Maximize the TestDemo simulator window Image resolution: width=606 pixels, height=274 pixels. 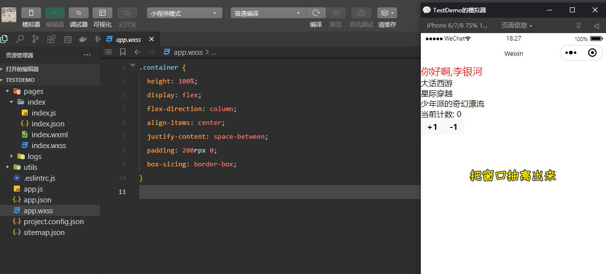pos(572,9)
